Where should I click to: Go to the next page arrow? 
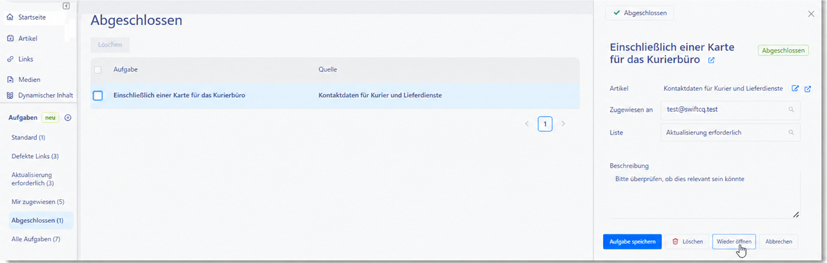(564, 124)
